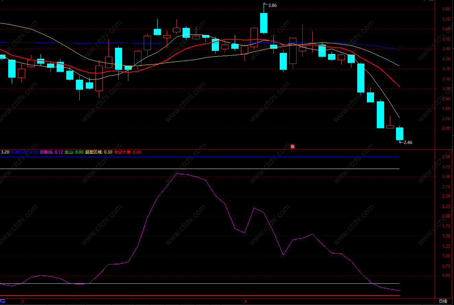The image size is (454, 305).
Task: Click the 3.00 value on price axis
Action: click(446, 89)
